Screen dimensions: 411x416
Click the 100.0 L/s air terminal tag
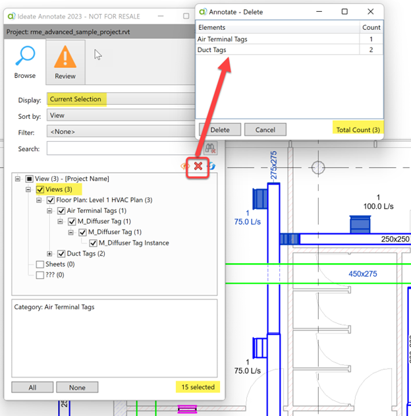point(378,206)
